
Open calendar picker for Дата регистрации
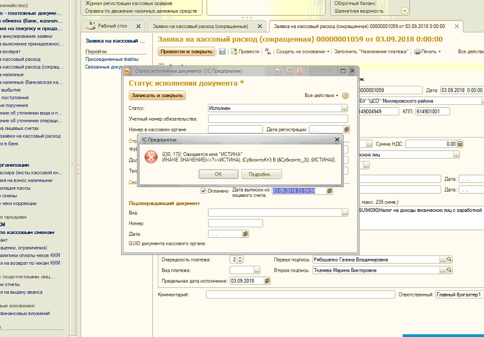346,129
